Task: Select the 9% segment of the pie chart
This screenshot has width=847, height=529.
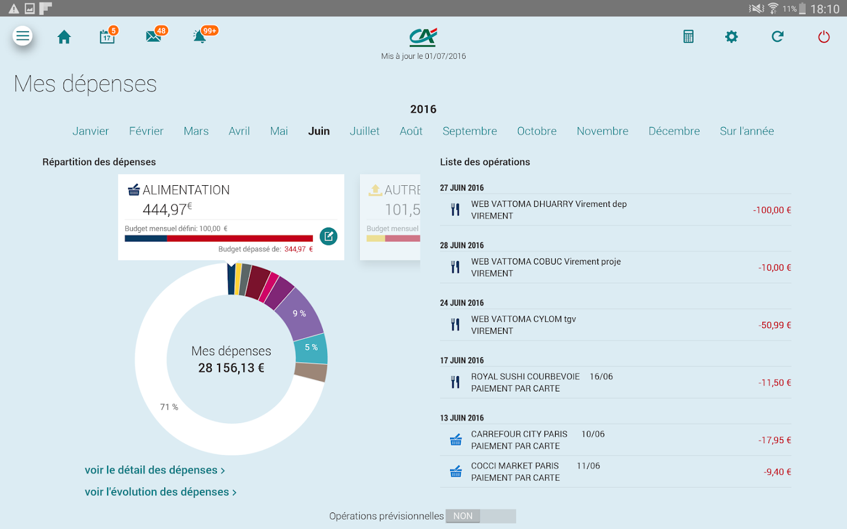Action: tap(301, 314)
